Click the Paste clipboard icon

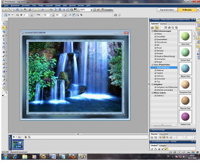37,10
